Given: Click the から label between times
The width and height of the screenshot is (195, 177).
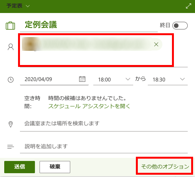Looking at the screenshot, I should tap(140, 79).
